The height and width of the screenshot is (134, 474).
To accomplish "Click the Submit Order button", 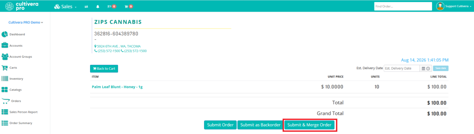I will (221, 125).
